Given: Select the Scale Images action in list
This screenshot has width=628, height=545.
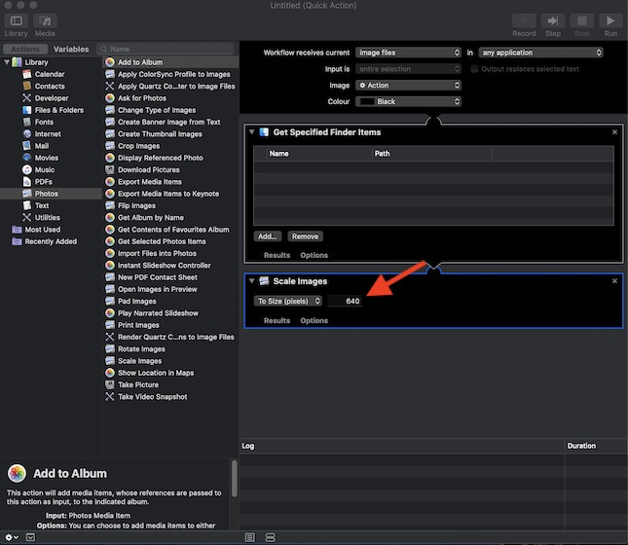Looking at the screenshot, I should [x=141, y=361].
